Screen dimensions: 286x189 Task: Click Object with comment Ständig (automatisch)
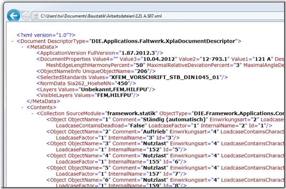pyautogui.click(x=165, y=119)
